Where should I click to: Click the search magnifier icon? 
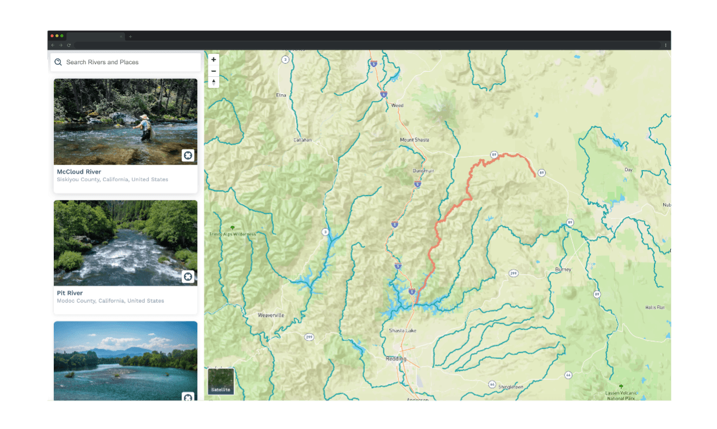tap(58, 62)
